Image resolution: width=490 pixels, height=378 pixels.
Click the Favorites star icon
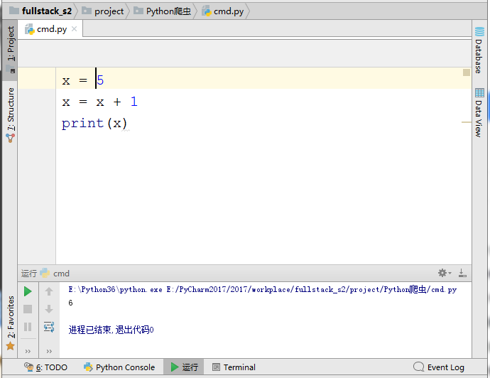point(11,346)
